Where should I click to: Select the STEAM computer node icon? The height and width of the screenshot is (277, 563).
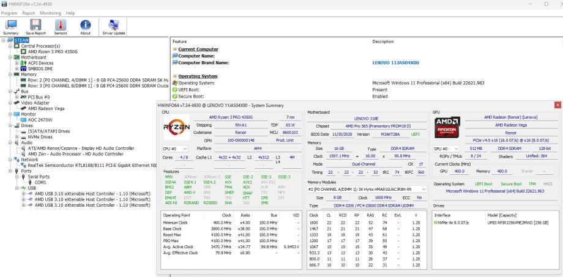(x=10, y=40)
